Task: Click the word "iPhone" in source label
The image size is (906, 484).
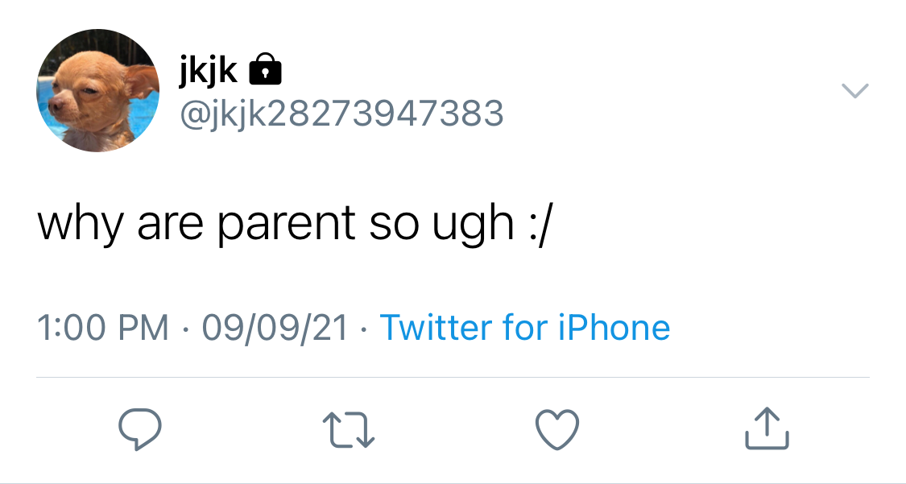Action: point(614,327)
